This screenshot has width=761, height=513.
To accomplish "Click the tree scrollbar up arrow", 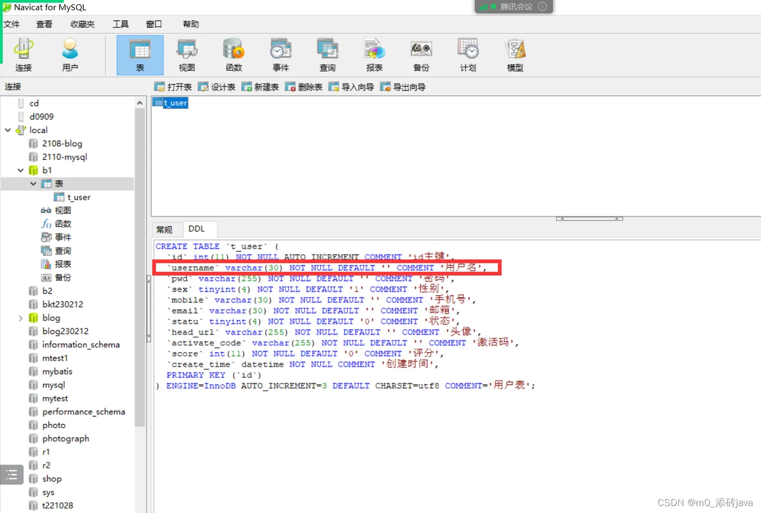I will click(140, 103).
